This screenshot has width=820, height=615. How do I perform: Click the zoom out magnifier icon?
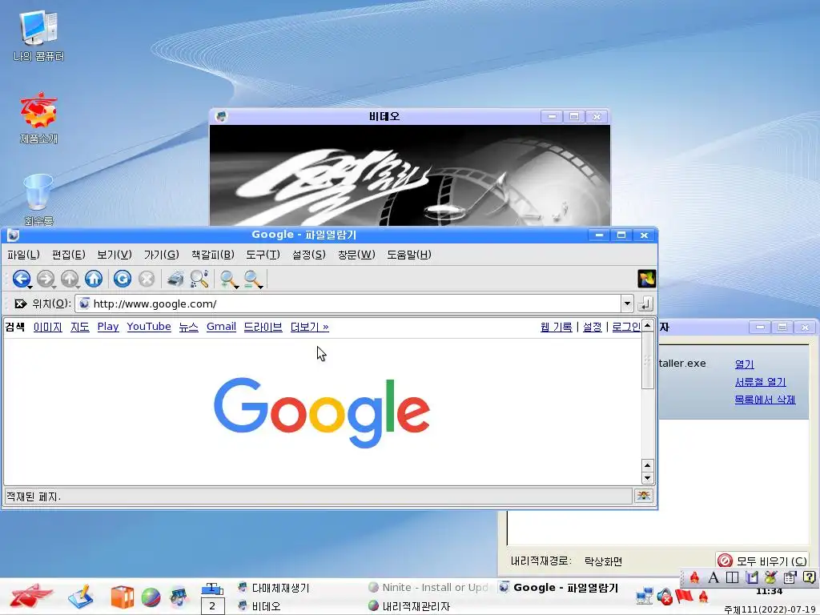[252, 279]
